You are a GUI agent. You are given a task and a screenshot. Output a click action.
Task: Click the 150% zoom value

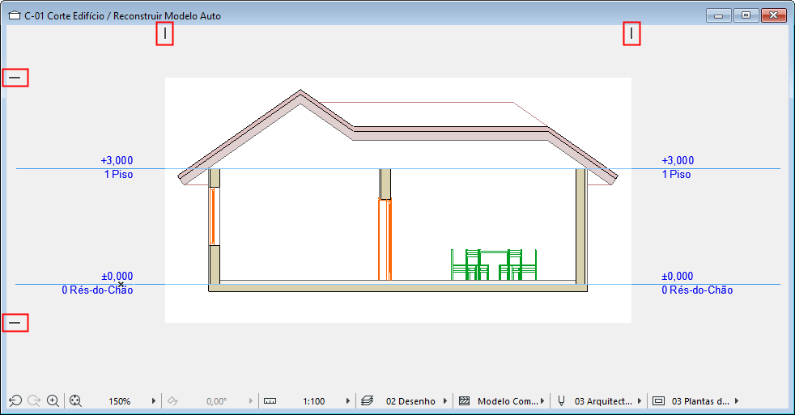click(x=119, y=401)
